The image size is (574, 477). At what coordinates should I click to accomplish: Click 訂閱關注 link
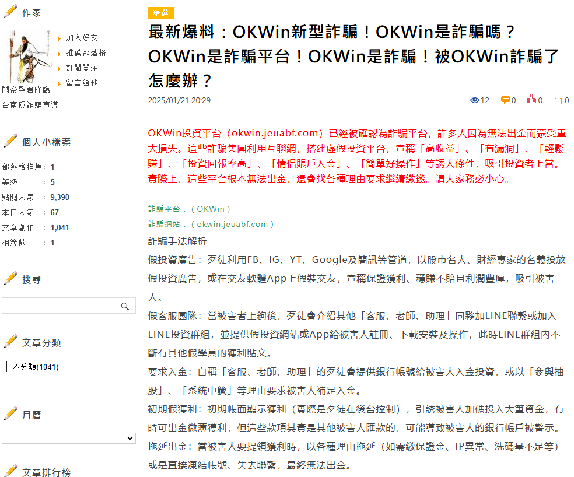(82, 68)
